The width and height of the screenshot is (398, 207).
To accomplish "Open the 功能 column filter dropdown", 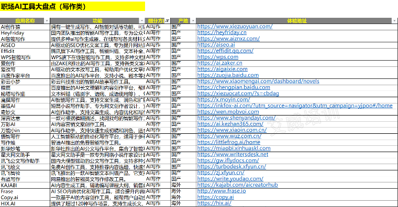I will click(x=142, y=21).
